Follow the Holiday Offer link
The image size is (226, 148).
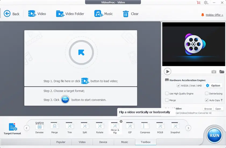[214, 15]
